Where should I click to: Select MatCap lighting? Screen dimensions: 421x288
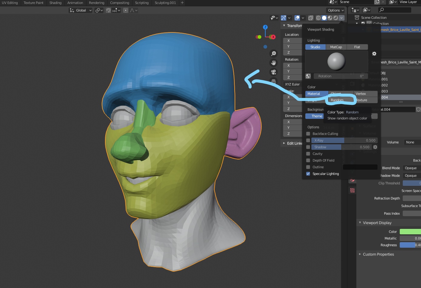click(336, 47)
